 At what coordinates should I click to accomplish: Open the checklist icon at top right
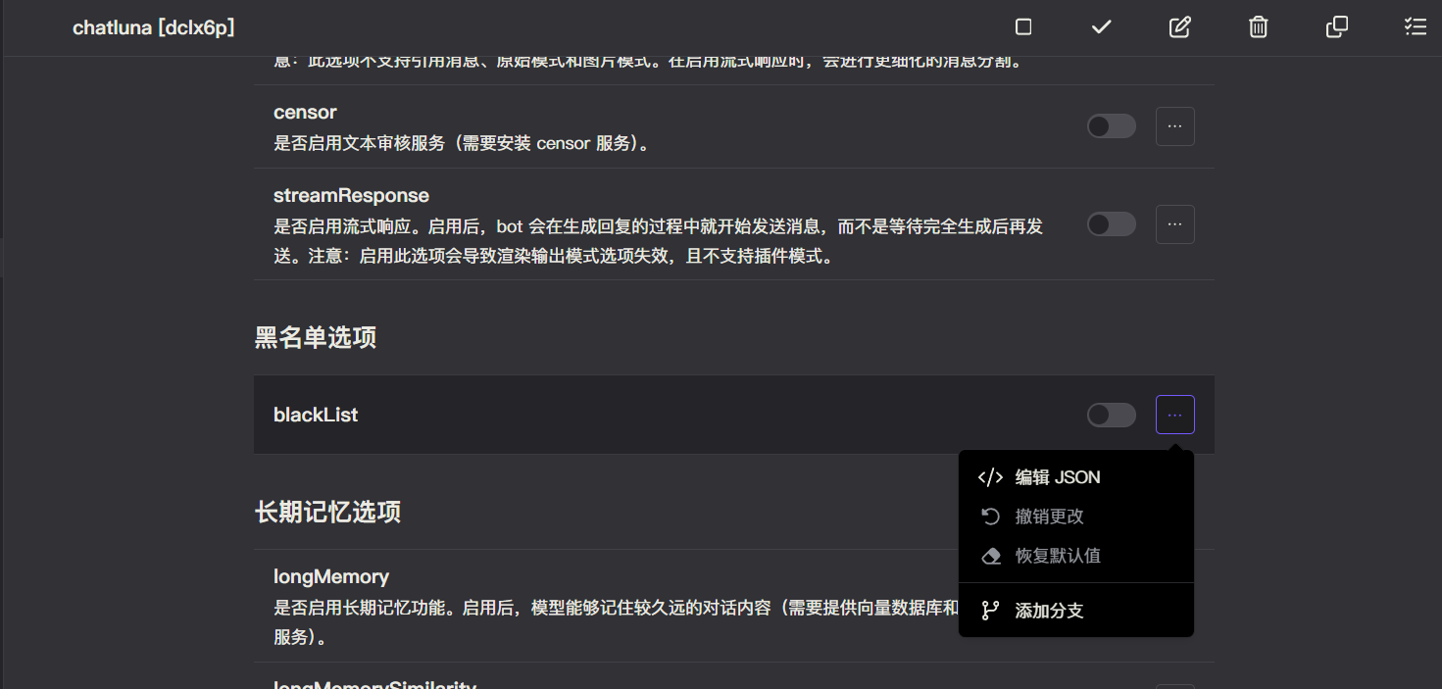[x=1415, y=27]
